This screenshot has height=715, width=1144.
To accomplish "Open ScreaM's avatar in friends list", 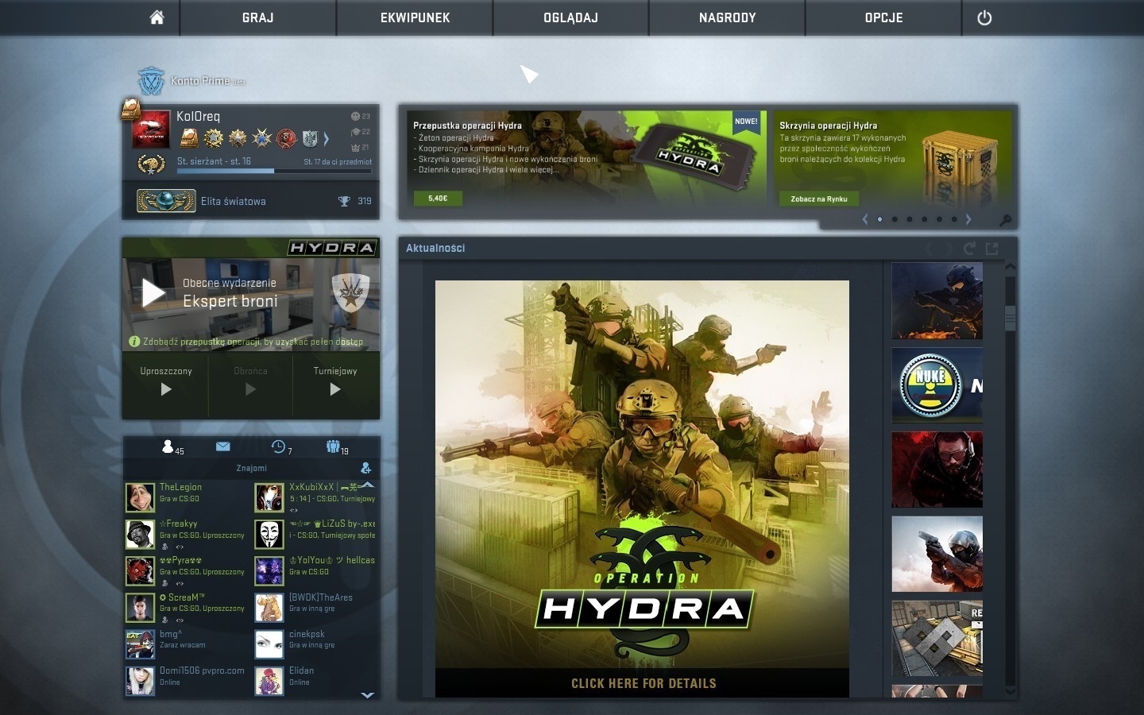I will pos(140,608).
